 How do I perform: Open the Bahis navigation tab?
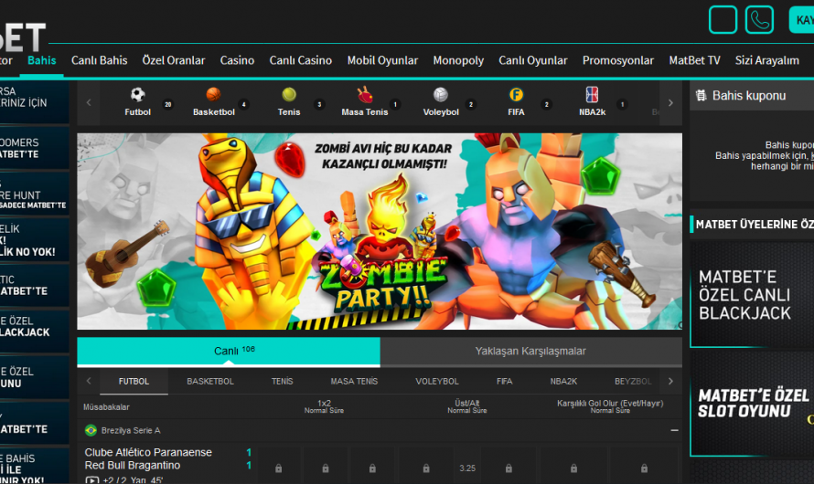click(41, 60)
